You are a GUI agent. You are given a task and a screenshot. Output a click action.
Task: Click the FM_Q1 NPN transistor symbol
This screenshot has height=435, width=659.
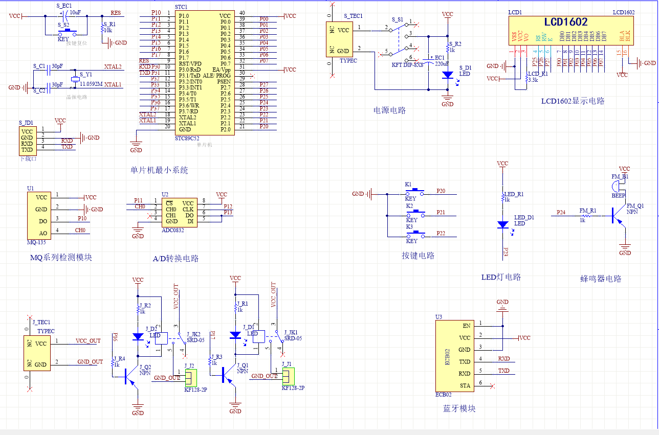(x=617, y=216)
